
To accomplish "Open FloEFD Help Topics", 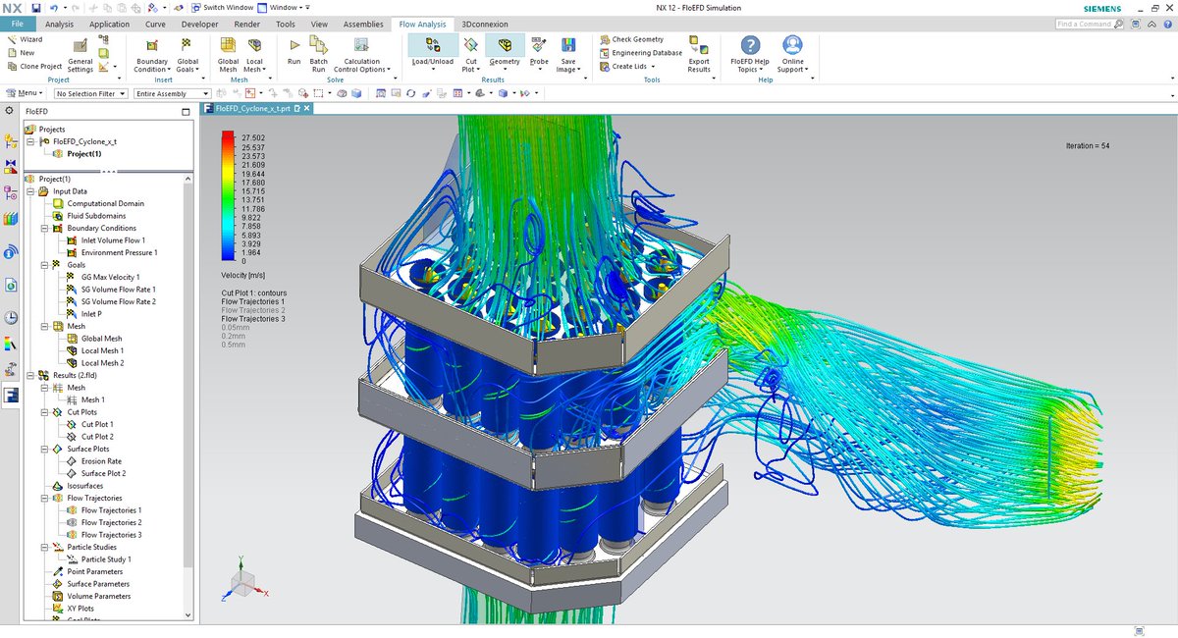I will (750, 55).
